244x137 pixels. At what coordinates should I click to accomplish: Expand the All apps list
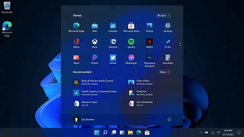(x=163, y=15)
